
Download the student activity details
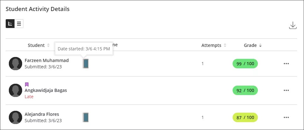(293, 25)
